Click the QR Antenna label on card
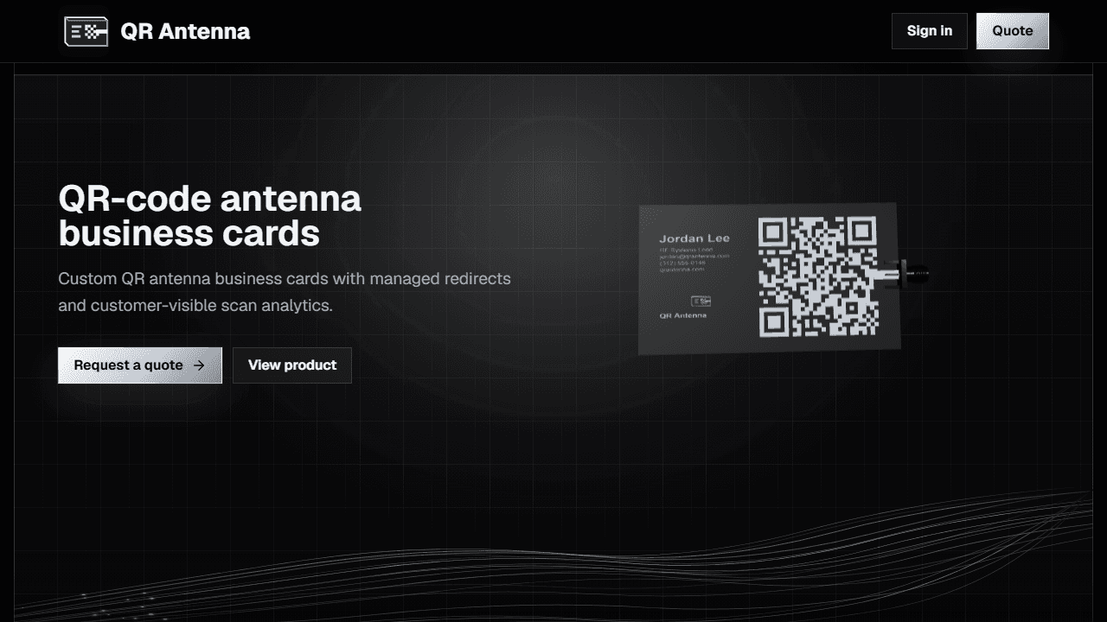 coord(683,315)
